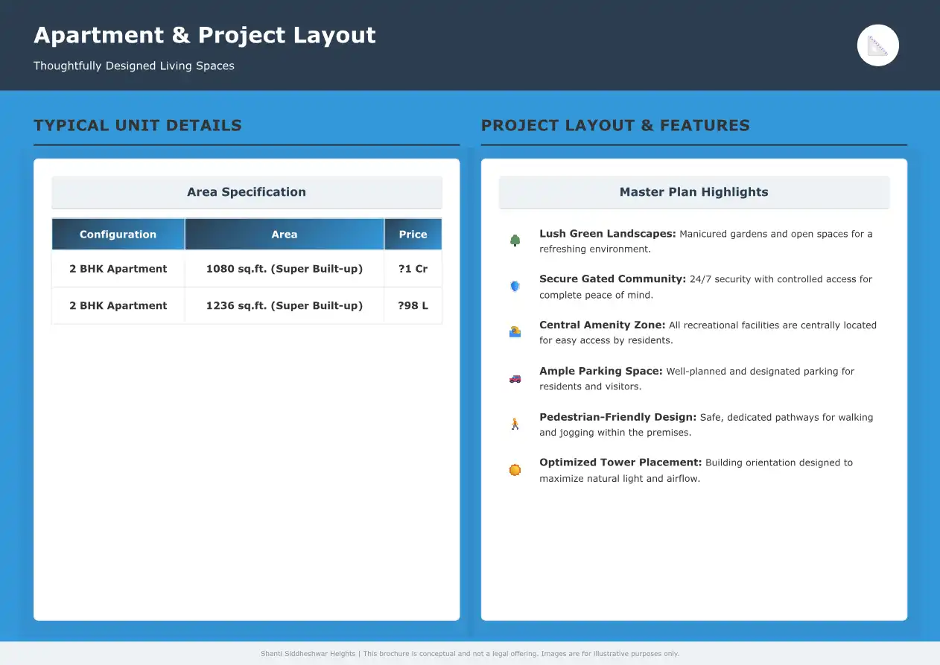Click the 1 Cr price cell
Screen dimensions: 940x665
tap(413, 269)
